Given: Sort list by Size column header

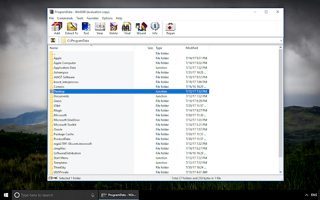Looking at the screenshot, I should coord(144,48).
